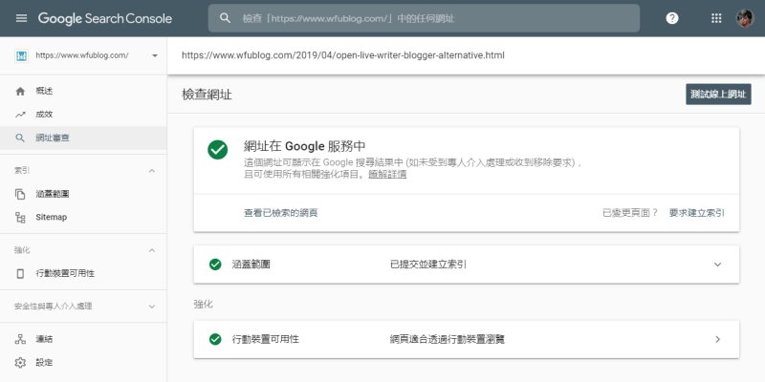Click the wfublog property favicon icon
Image resolution: width=765 pixels, height=382 pixels.
coord(21,55)
